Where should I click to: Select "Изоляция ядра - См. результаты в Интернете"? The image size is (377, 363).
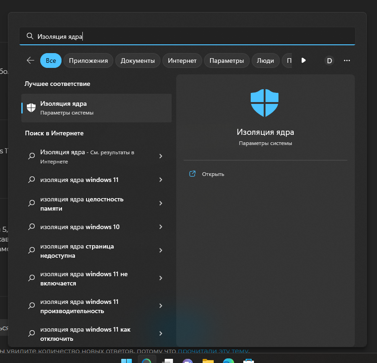pos(96,157)
